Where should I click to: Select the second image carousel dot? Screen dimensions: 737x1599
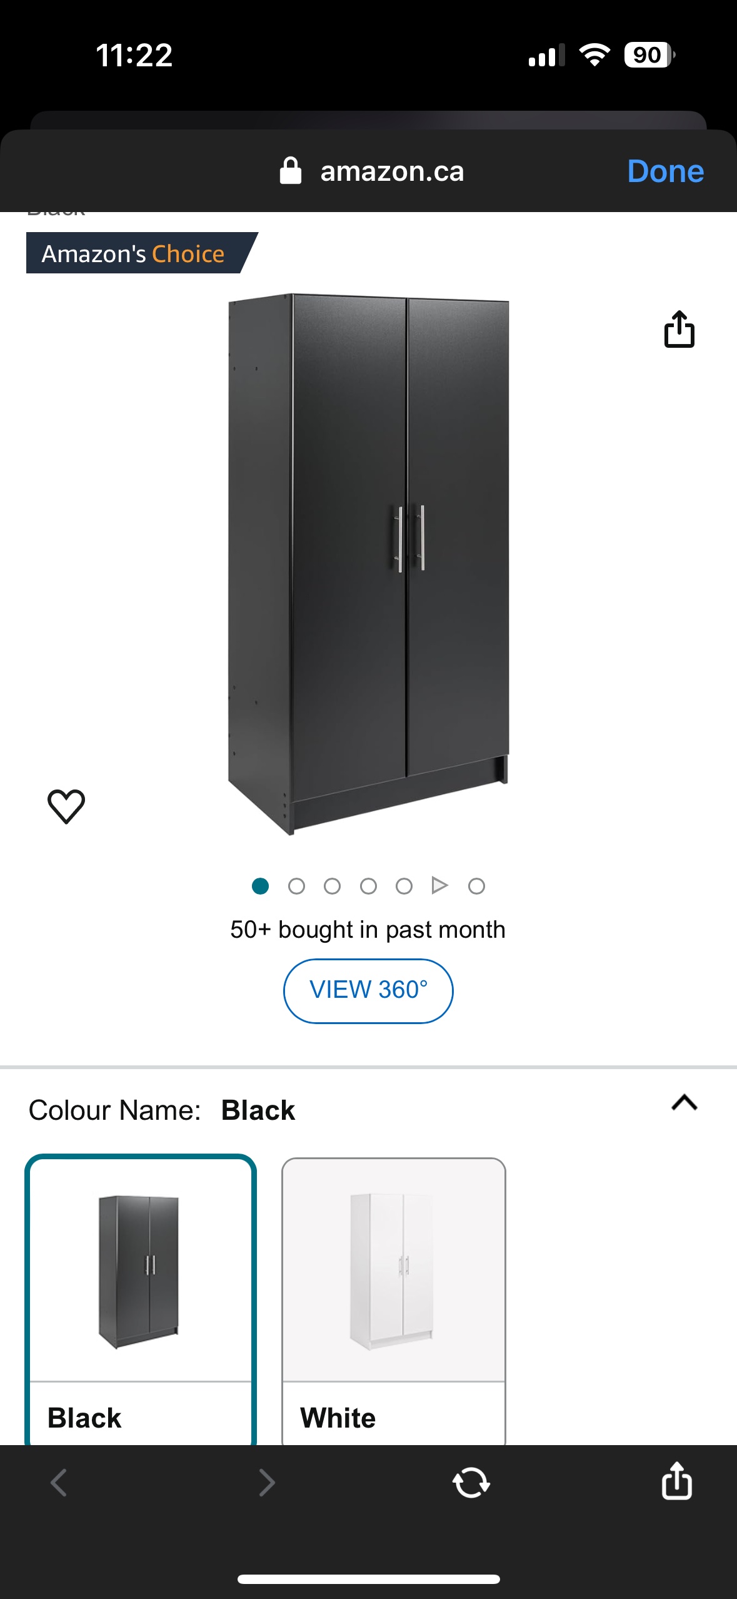(296, 886)
